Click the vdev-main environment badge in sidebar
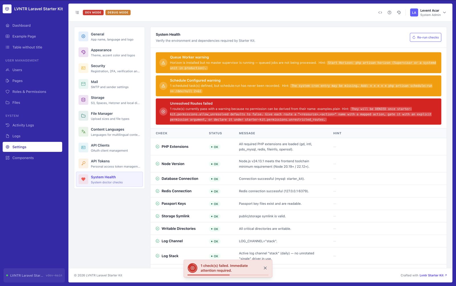Screen dimensions: 456x286 coord(54,275)
